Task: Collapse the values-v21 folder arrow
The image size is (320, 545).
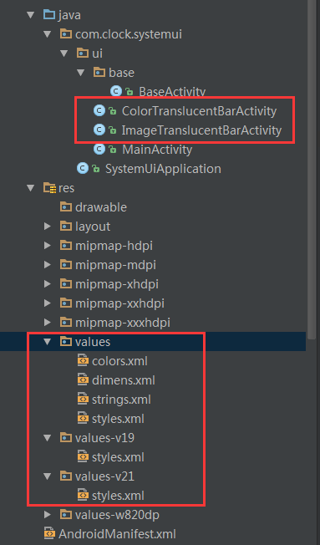Action: (48, 476)
